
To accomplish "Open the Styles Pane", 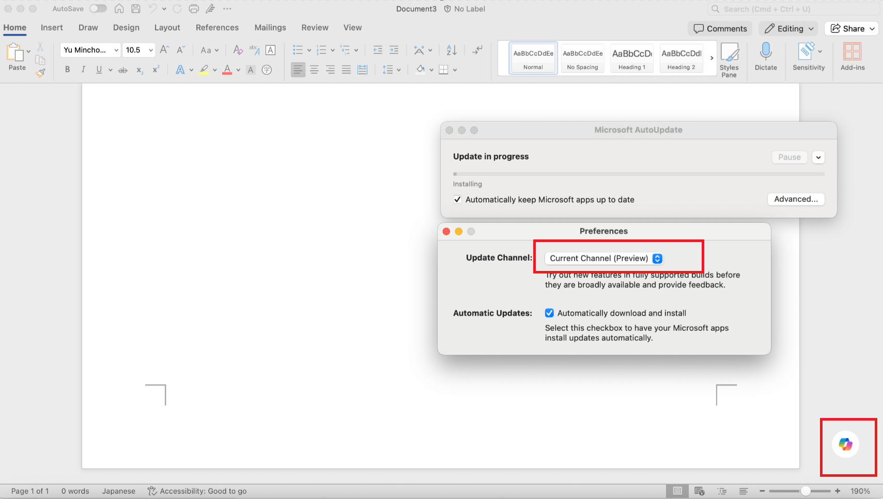I will coord(729,60).
